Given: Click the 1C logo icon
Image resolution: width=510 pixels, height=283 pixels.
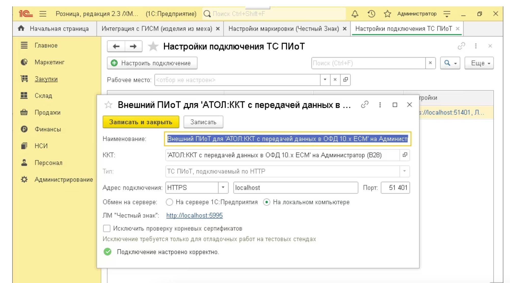Looking at the screenshot, I should click(x=26, y=14).
